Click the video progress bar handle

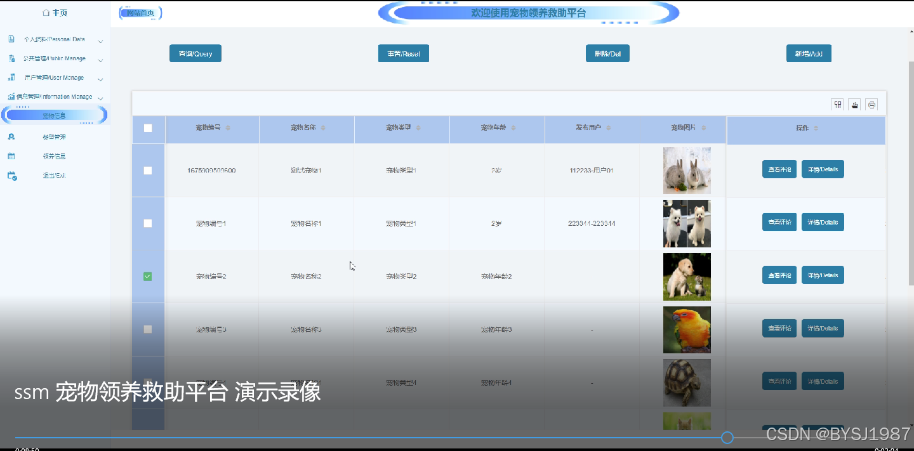click(x=727, y=438)
